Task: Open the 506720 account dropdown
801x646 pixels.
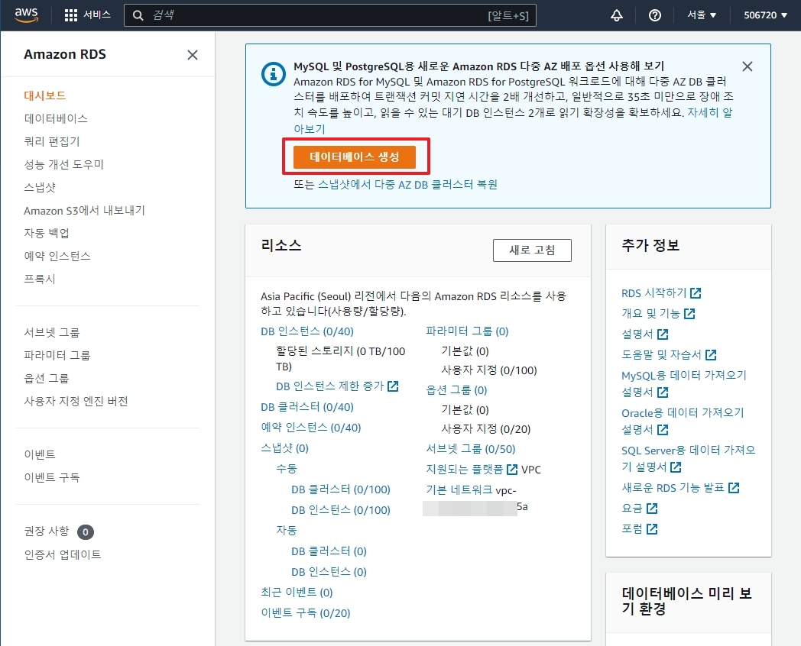Action: (765, 15)
